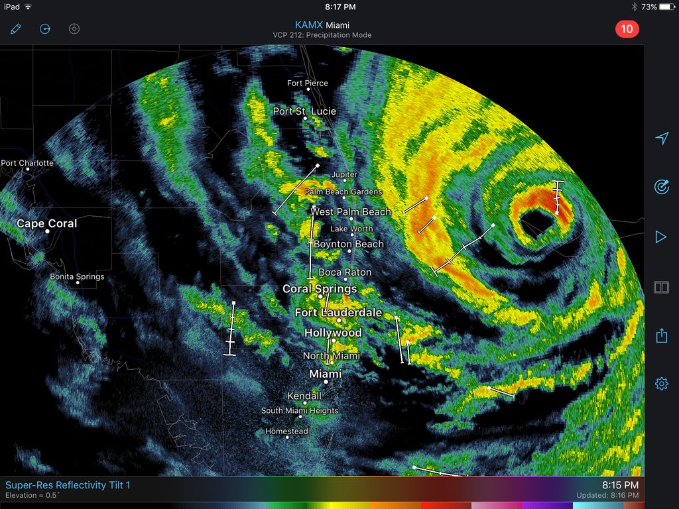Tap the Palm Beach Gardens label

[343, 192]
